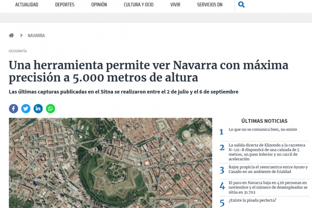Click ranking number 2 in latest news
This screenshot has height=208, width=312.
(x=222, y=148)
